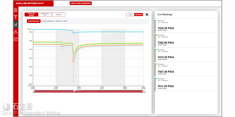Click the 7500 y-axis label
The image size is (235, 117).
(x=30, y=41)
